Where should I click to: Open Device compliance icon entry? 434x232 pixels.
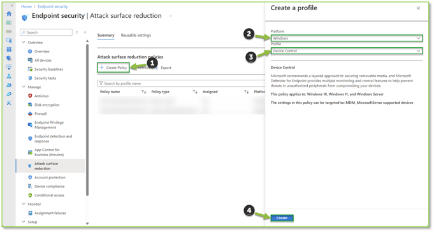point(30,186)
